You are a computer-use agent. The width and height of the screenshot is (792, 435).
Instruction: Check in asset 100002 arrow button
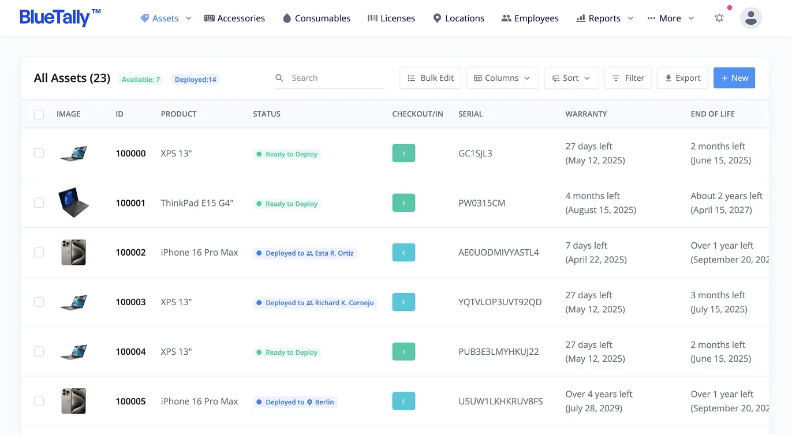[x=404, y=253]
